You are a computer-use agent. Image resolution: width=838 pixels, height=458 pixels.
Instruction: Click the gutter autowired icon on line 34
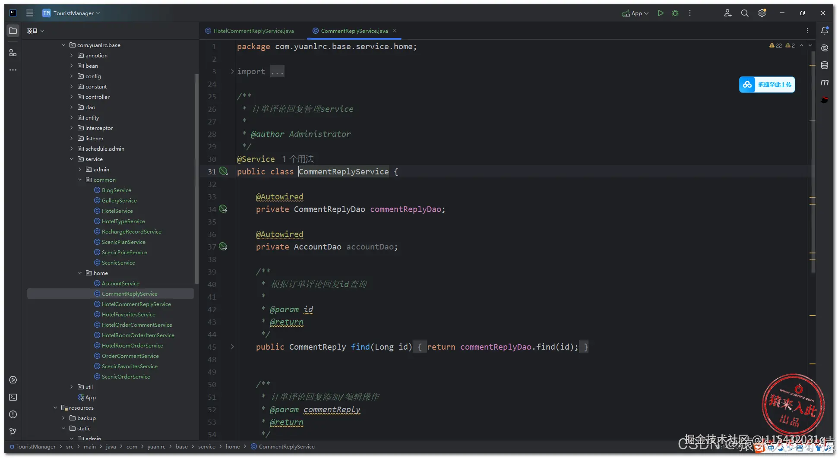coord(223,209)
